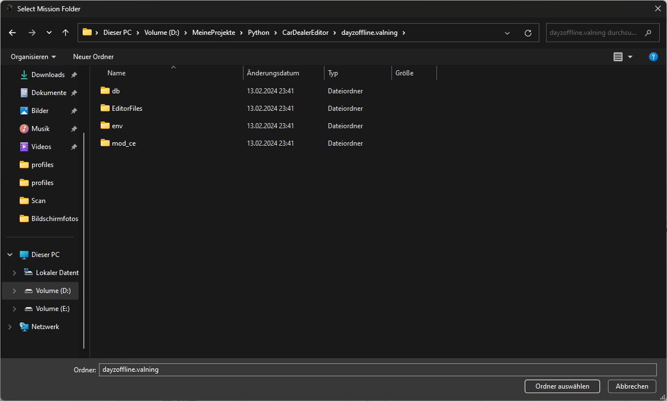This screenshot has height=401, width=667.
Task: Expand the Netzwerk tree node
Action: coord(10,327)
